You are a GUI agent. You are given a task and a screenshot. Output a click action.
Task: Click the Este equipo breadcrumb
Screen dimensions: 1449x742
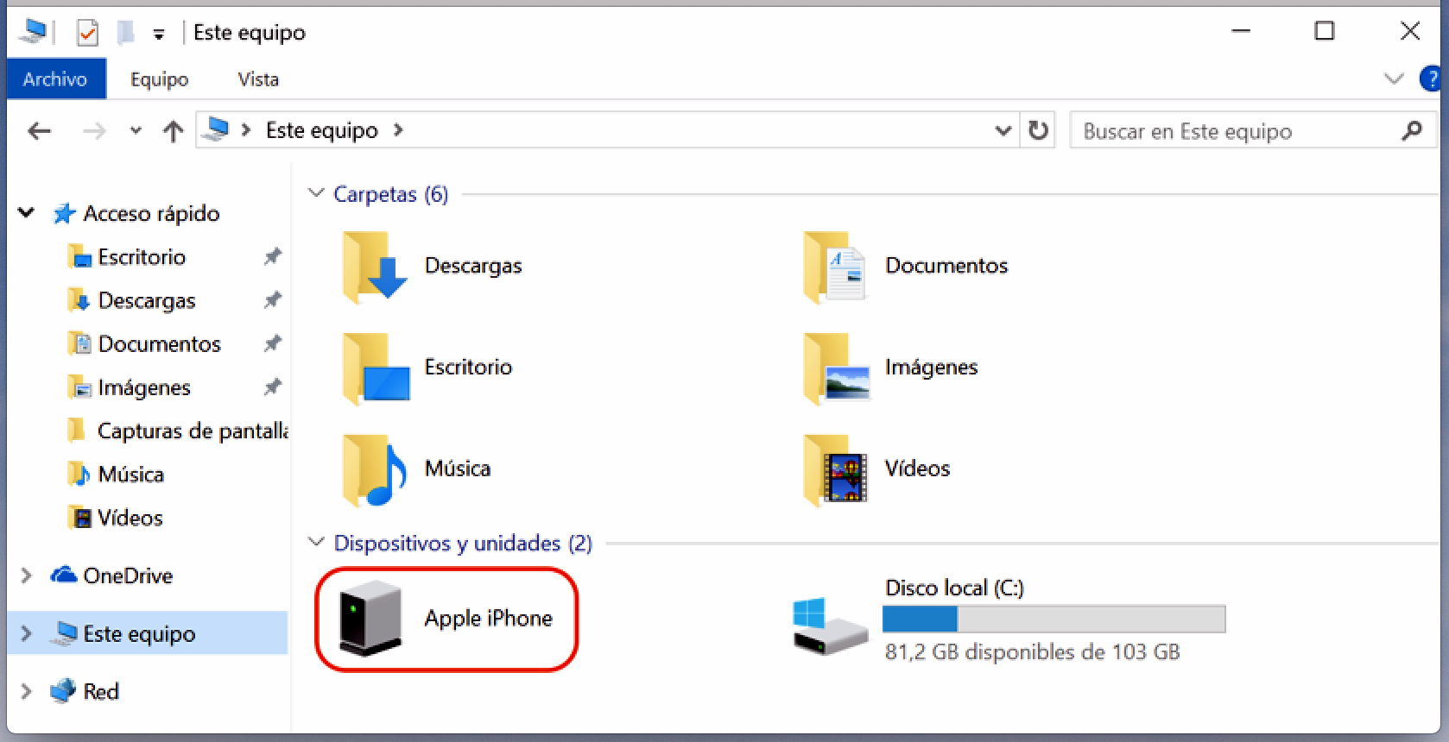coord(321,131)
